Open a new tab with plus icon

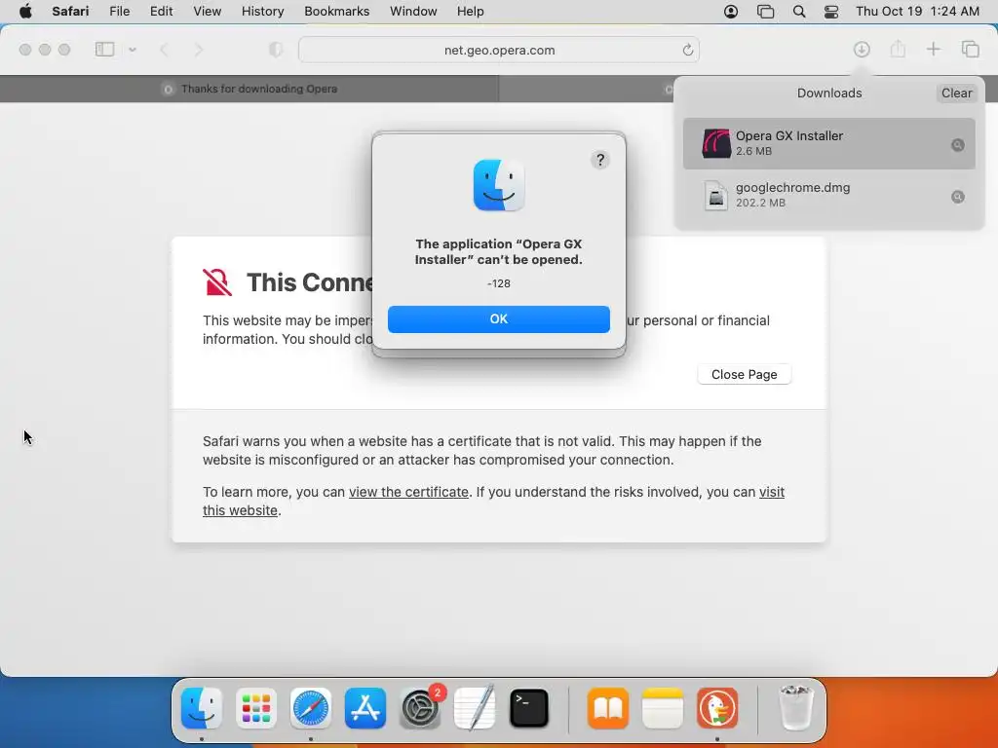coord(933,49)
